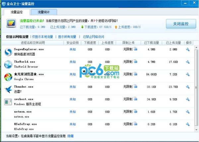Sort by 上传速度 column header
Screen dimensions: 199x142
point(107,43)
